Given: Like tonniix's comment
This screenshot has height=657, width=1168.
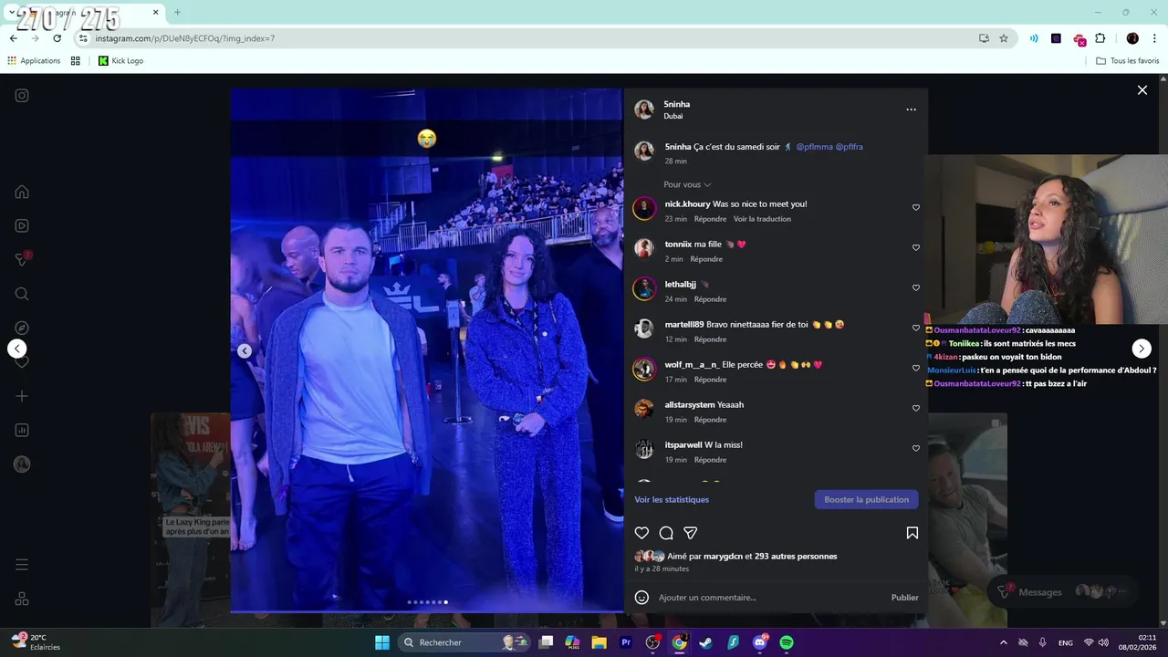Looking at the screenshot, I should [x=916, y=247].
